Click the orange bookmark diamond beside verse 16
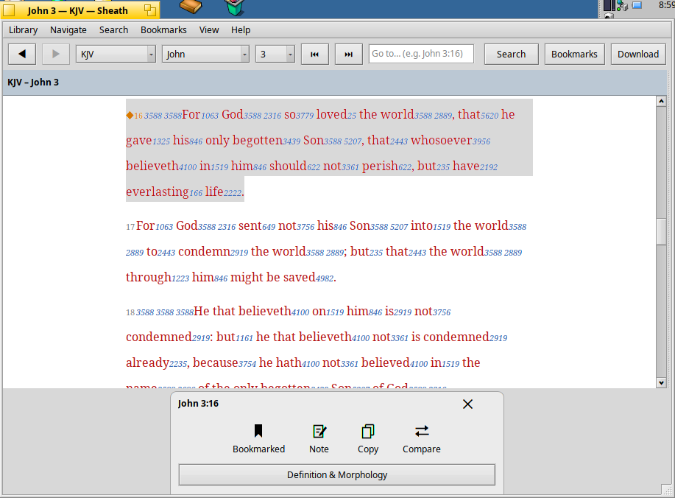This screenshot has height=498, width=675. pos(130,115)
